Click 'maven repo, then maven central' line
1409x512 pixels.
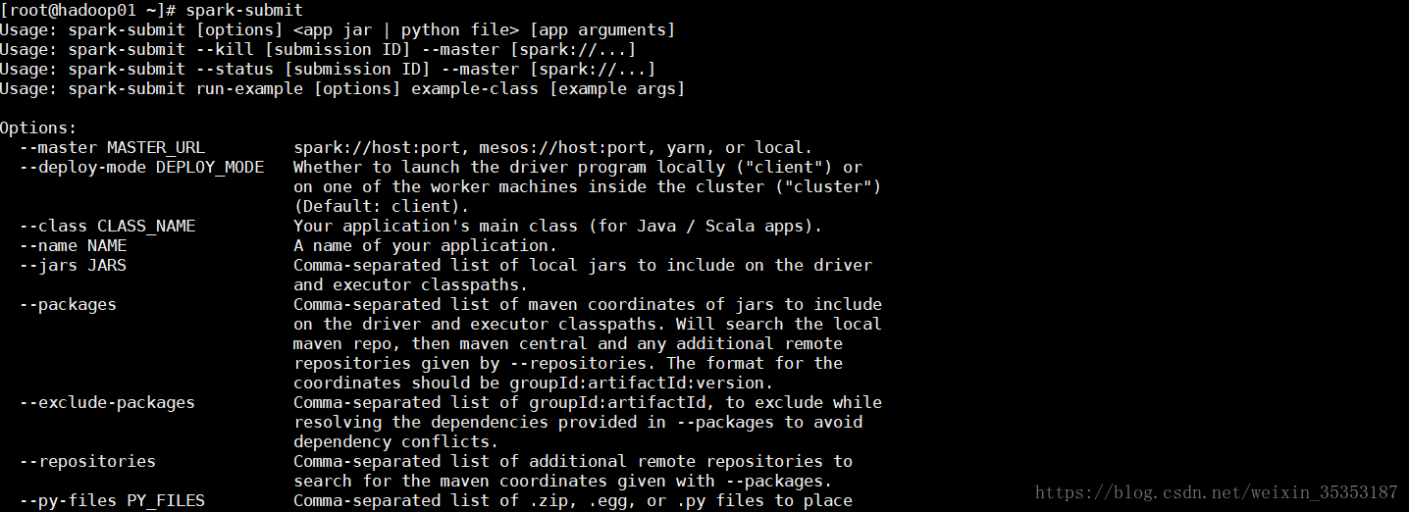pyautogui.click(x=568, y=343)
